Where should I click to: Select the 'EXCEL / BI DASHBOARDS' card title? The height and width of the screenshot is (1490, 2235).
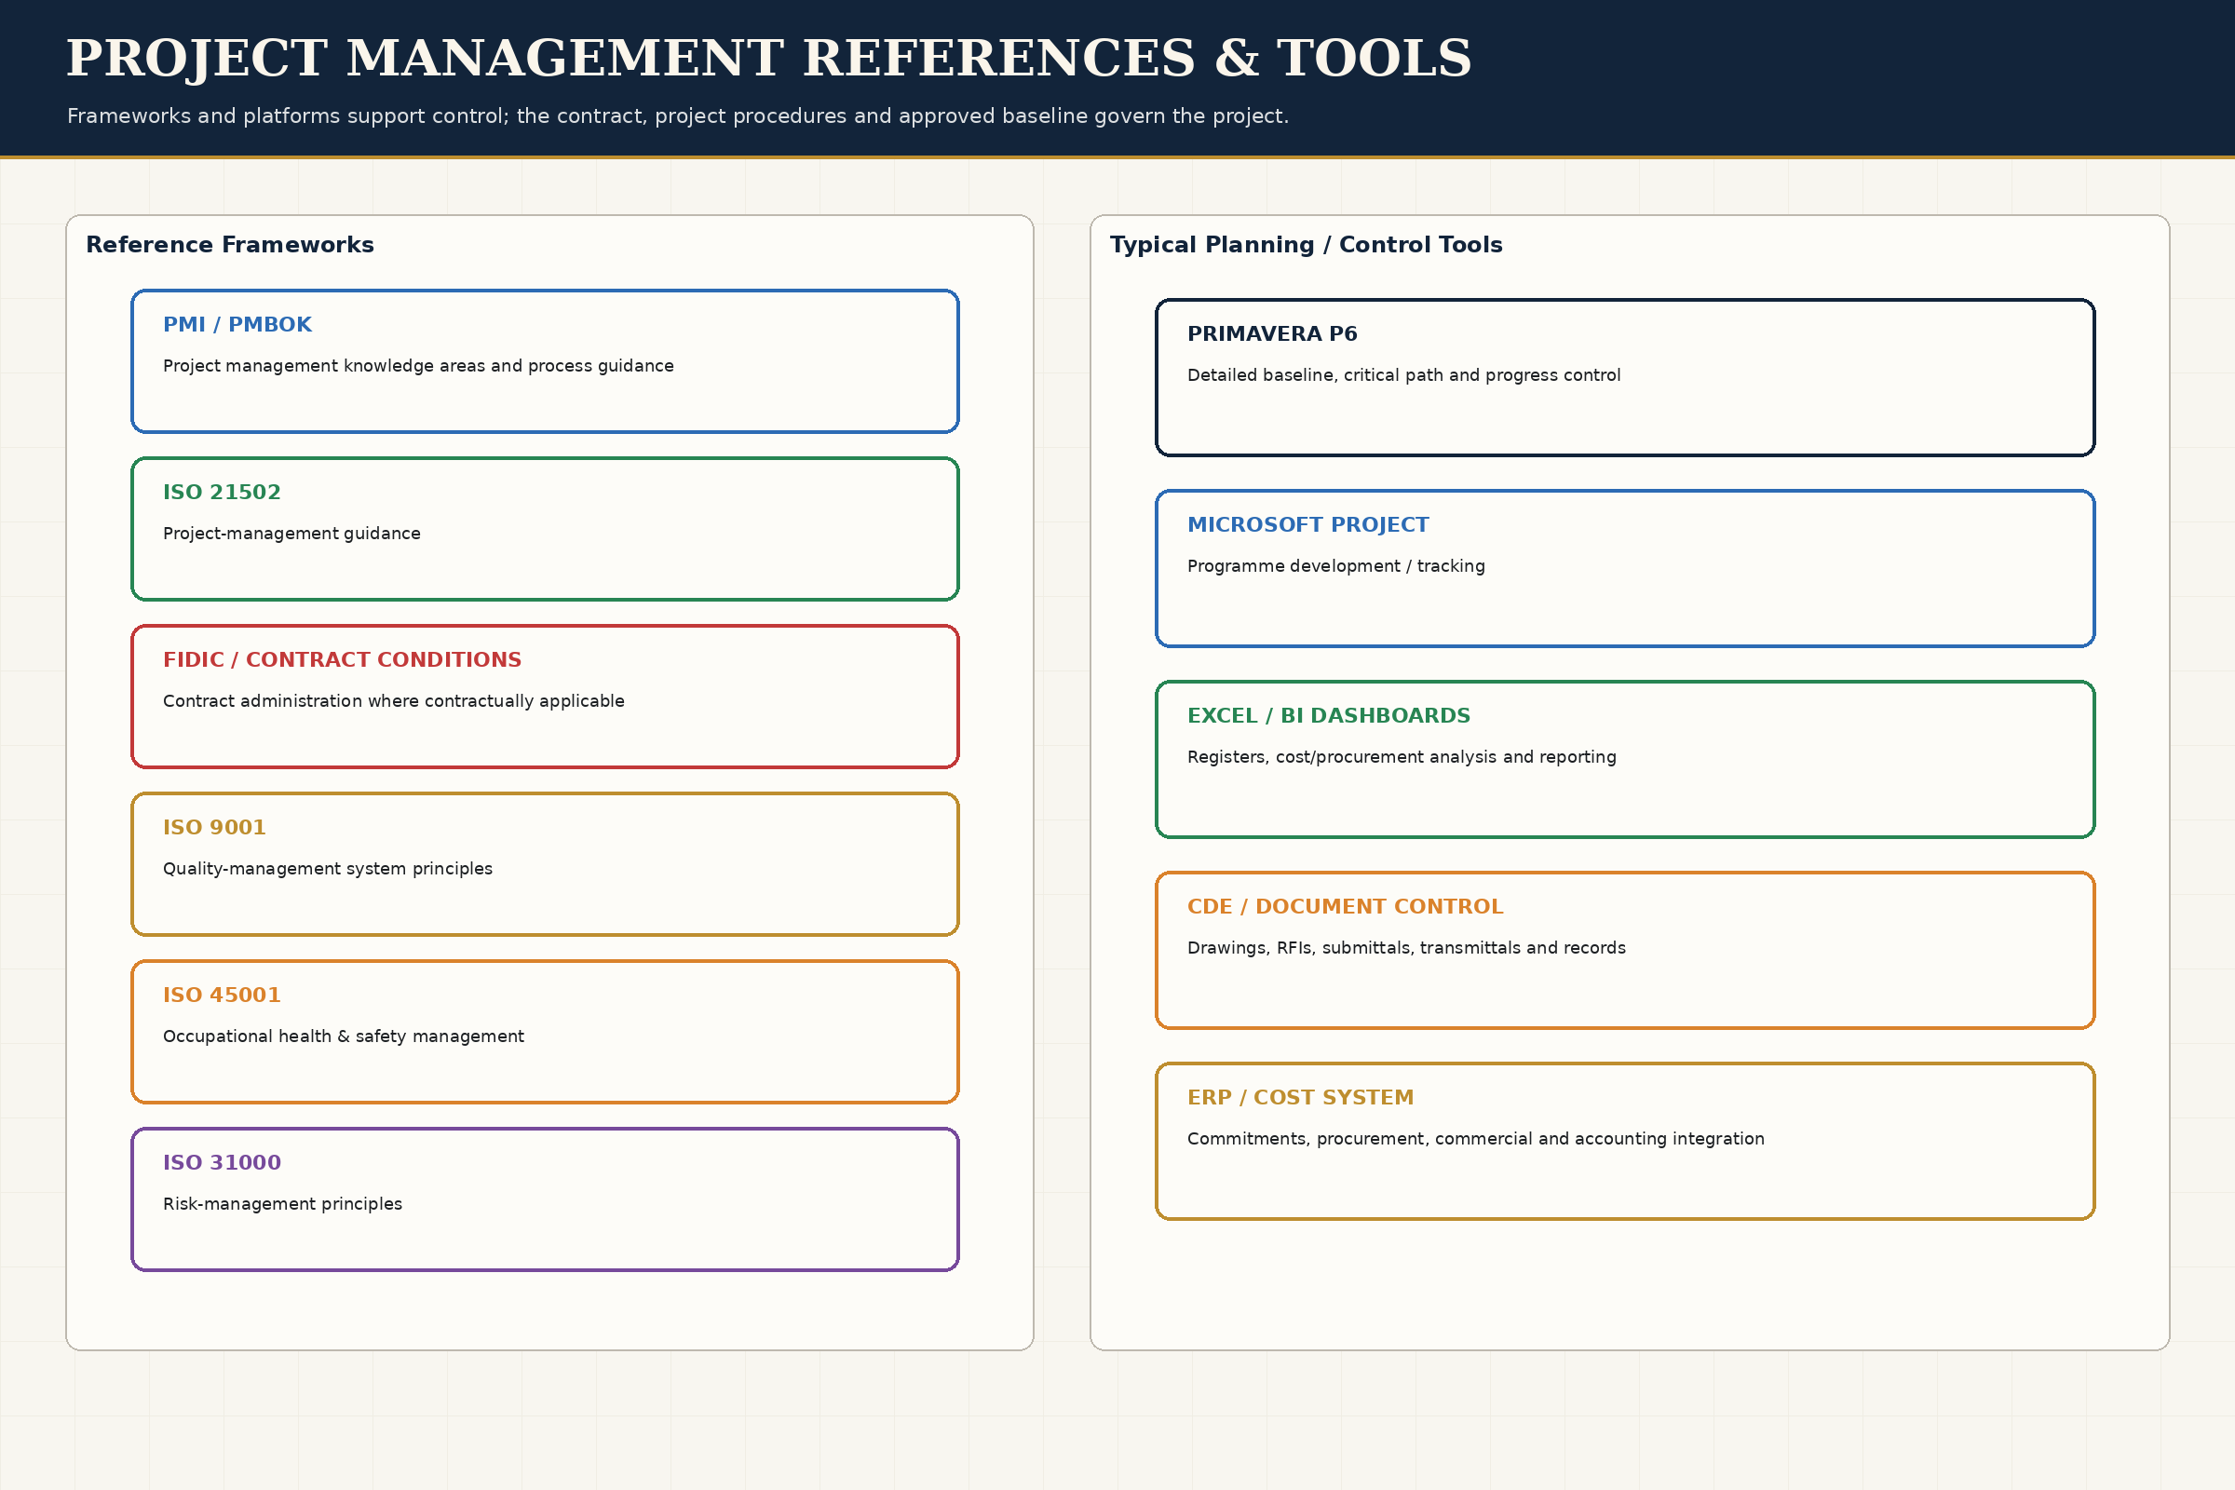1329,716
